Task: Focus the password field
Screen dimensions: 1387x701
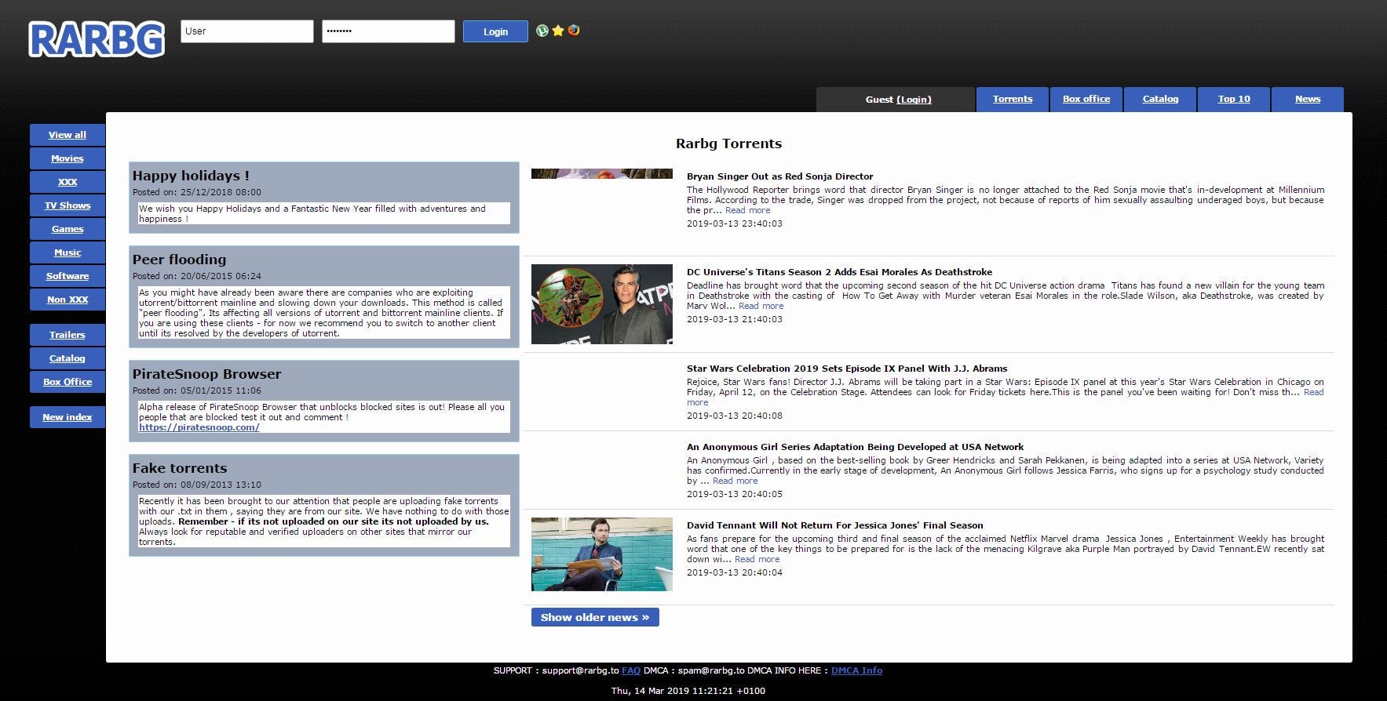Action: (389, 31)
